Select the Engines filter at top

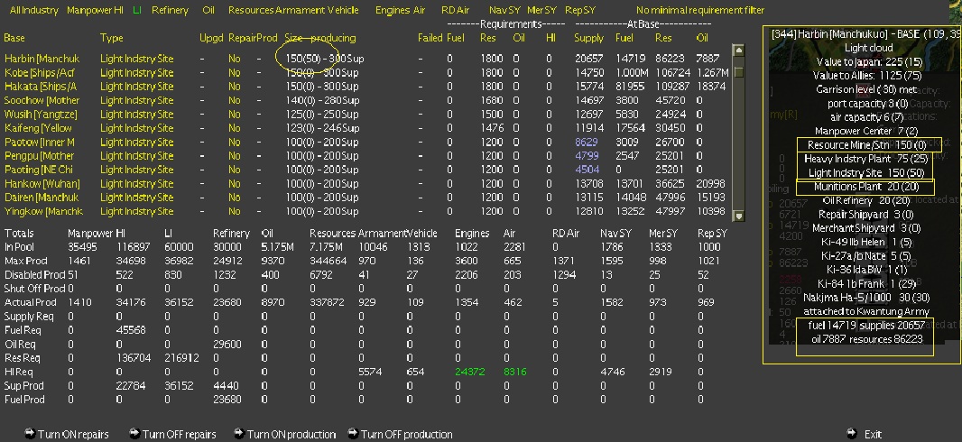coord(392,11)
